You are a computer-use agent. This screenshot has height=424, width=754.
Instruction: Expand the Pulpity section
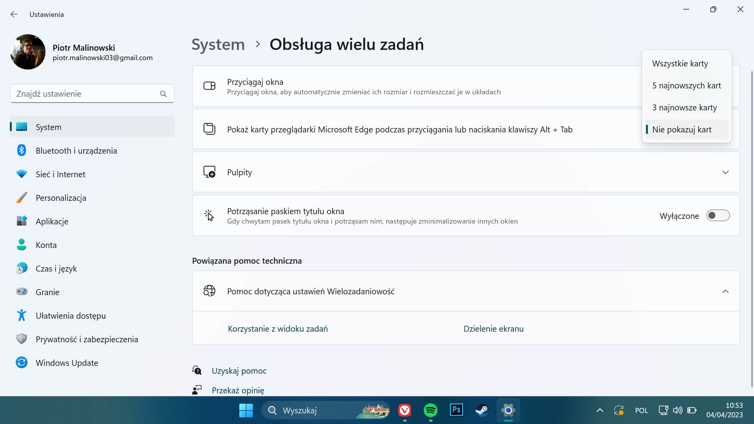coord(726,172)
